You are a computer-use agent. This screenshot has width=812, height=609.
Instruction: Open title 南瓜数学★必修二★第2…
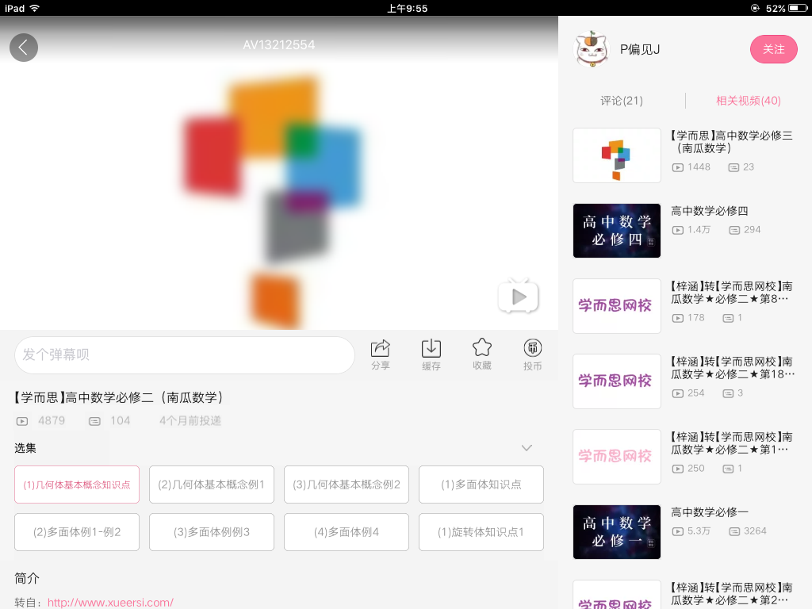pos(731,593)
